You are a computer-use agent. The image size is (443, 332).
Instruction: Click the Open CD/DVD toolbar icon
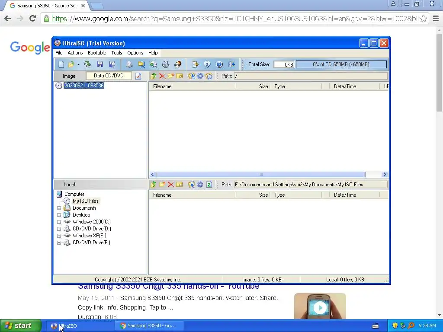coord(87,64)
